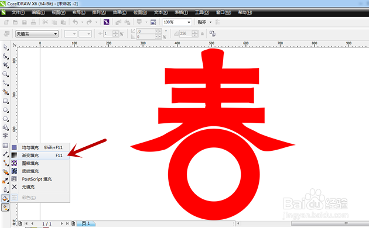Click the 256 steps input field

[x=186, y=34]
